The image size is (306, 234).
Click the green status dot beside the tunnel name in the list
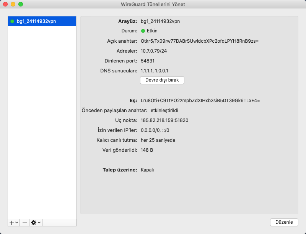[12, 21]
